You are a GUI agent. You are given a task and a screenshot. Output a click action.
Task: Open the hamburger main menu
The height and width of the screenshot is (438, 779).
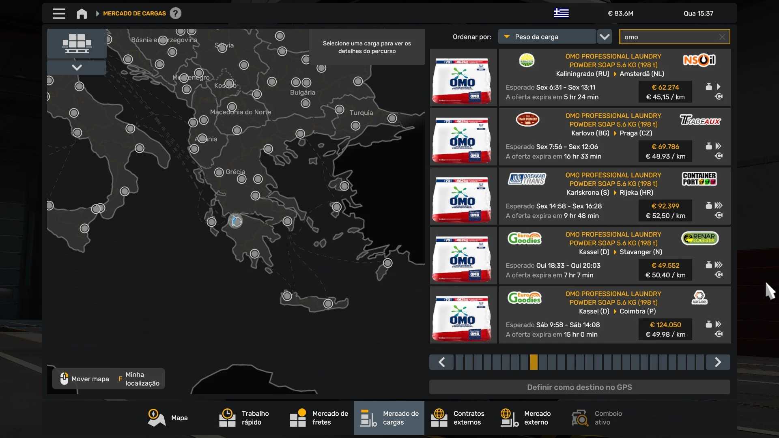click(x=59, y=13)
